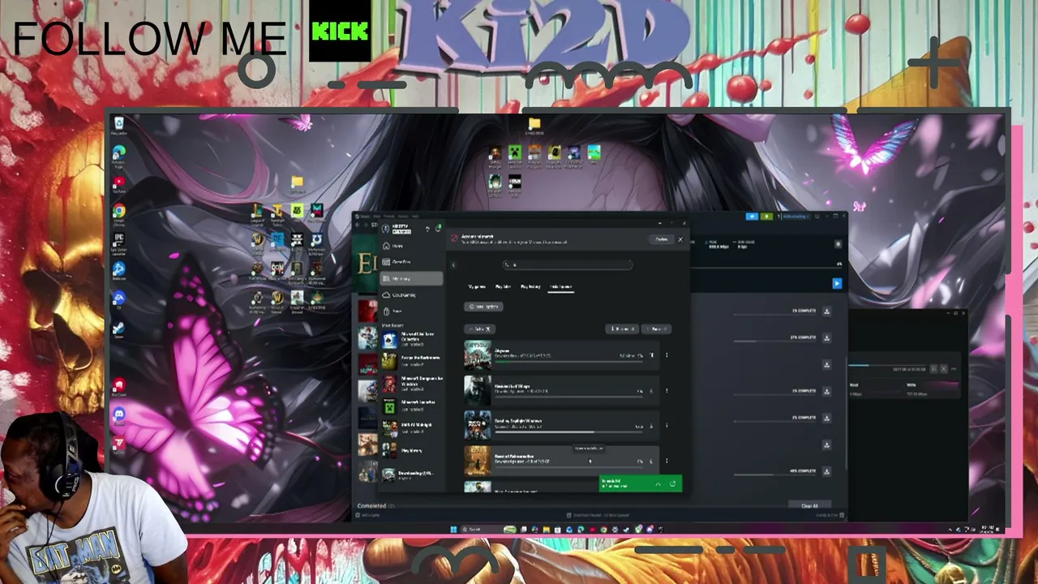Select the Recycle Bin desktop icon
Screen dimensions: 1038x584
pyautogui.click(x=118, y=126)
